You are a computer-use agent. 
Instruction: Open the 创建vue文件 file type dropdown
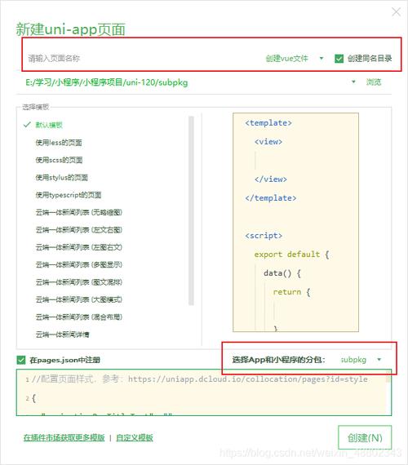click(295, 59)
